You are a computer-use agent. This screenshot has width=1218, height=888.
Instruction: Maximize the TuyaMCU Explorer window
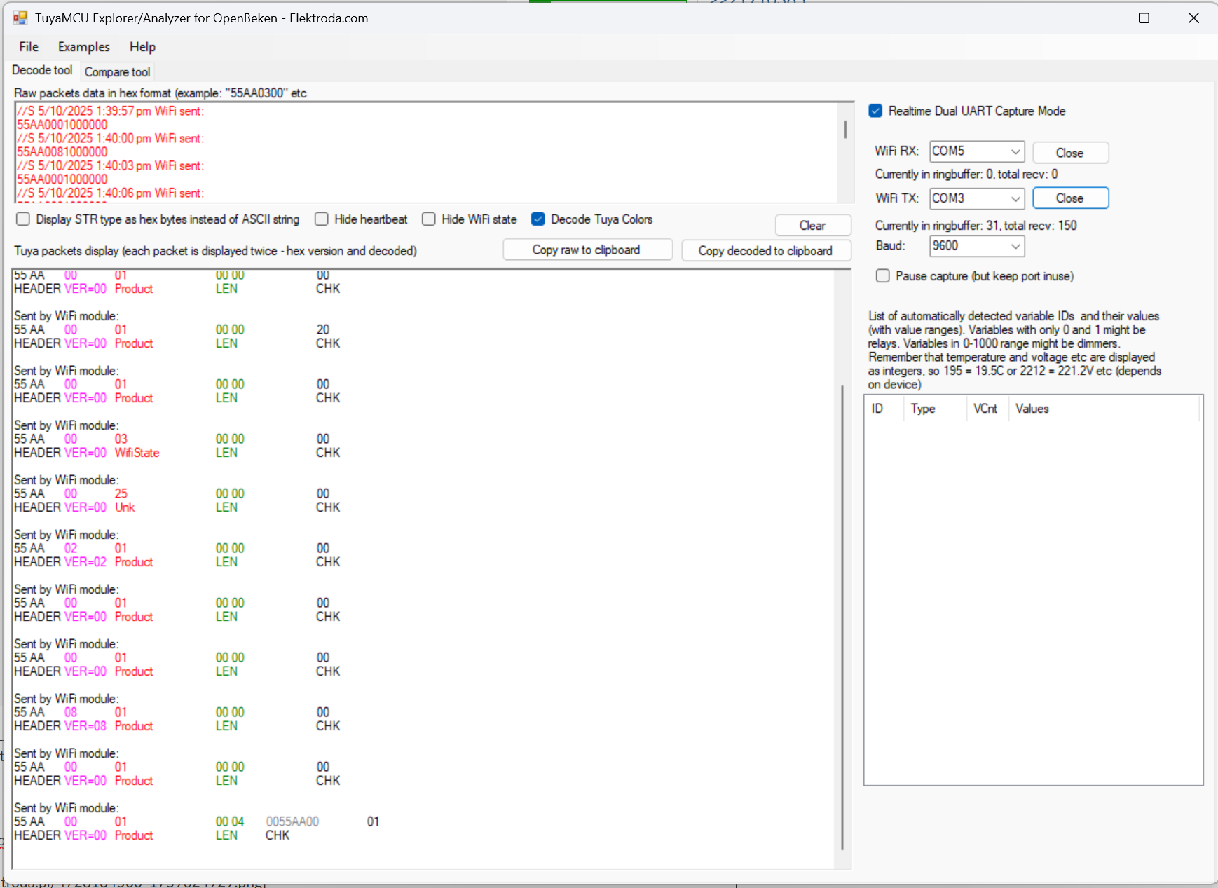click(1144, 18)
